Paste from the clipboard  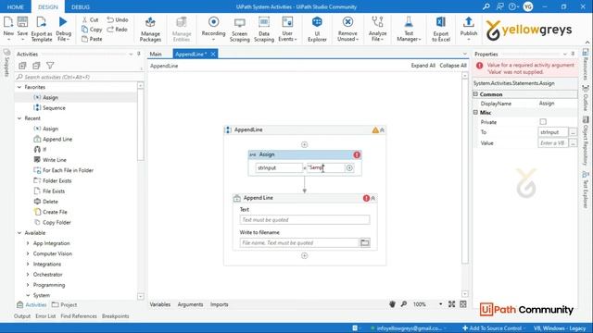tap(92, 39)
